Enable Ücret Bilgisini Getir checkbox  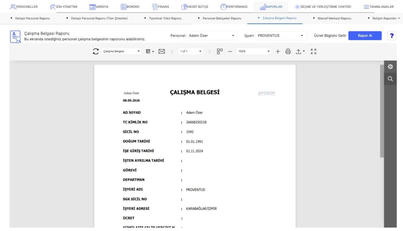(x=310, y=35)
